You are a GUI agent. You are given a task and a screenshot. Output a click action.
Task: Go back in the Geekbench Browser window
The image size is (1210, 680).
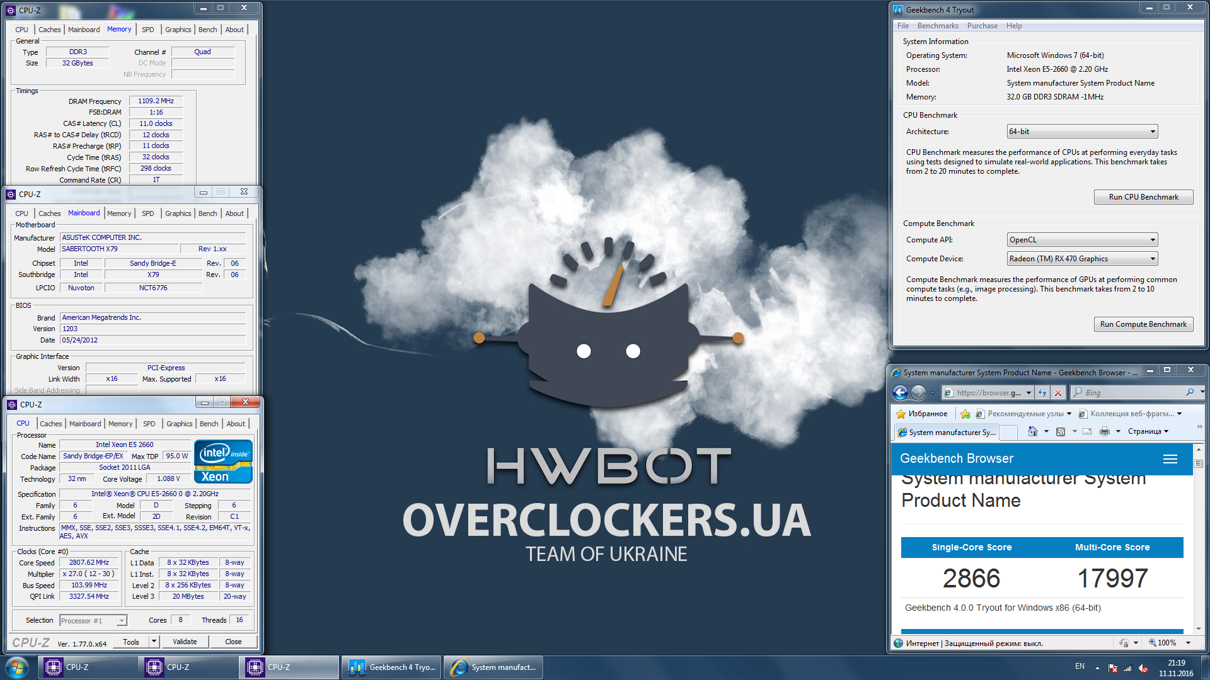click(x=901, y=392)
